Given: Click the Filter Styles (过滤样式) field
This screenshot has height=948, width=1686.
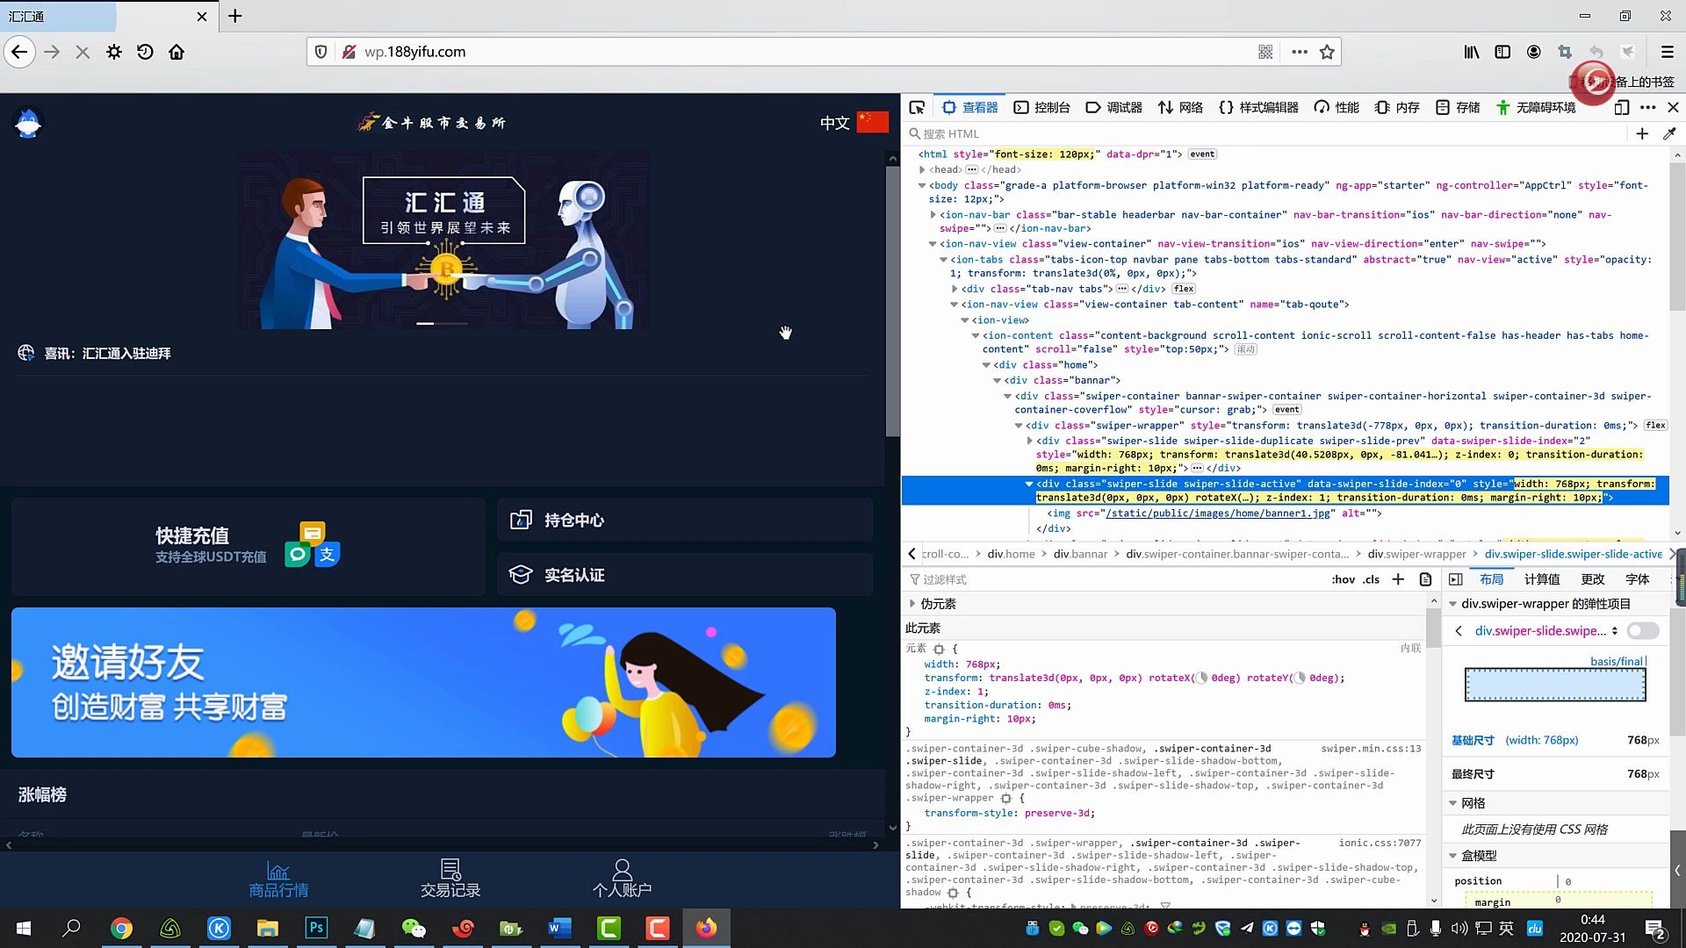Looking at the screenshot, I should (1115, 579).
